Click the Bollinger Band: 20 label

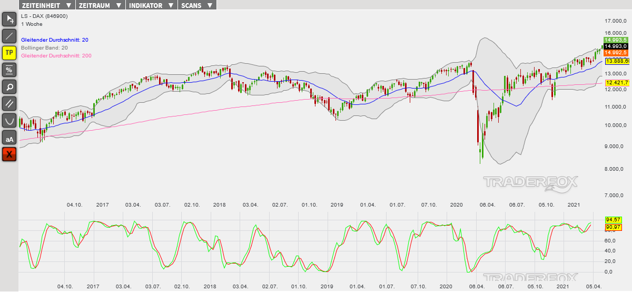[x=44, y=48]
